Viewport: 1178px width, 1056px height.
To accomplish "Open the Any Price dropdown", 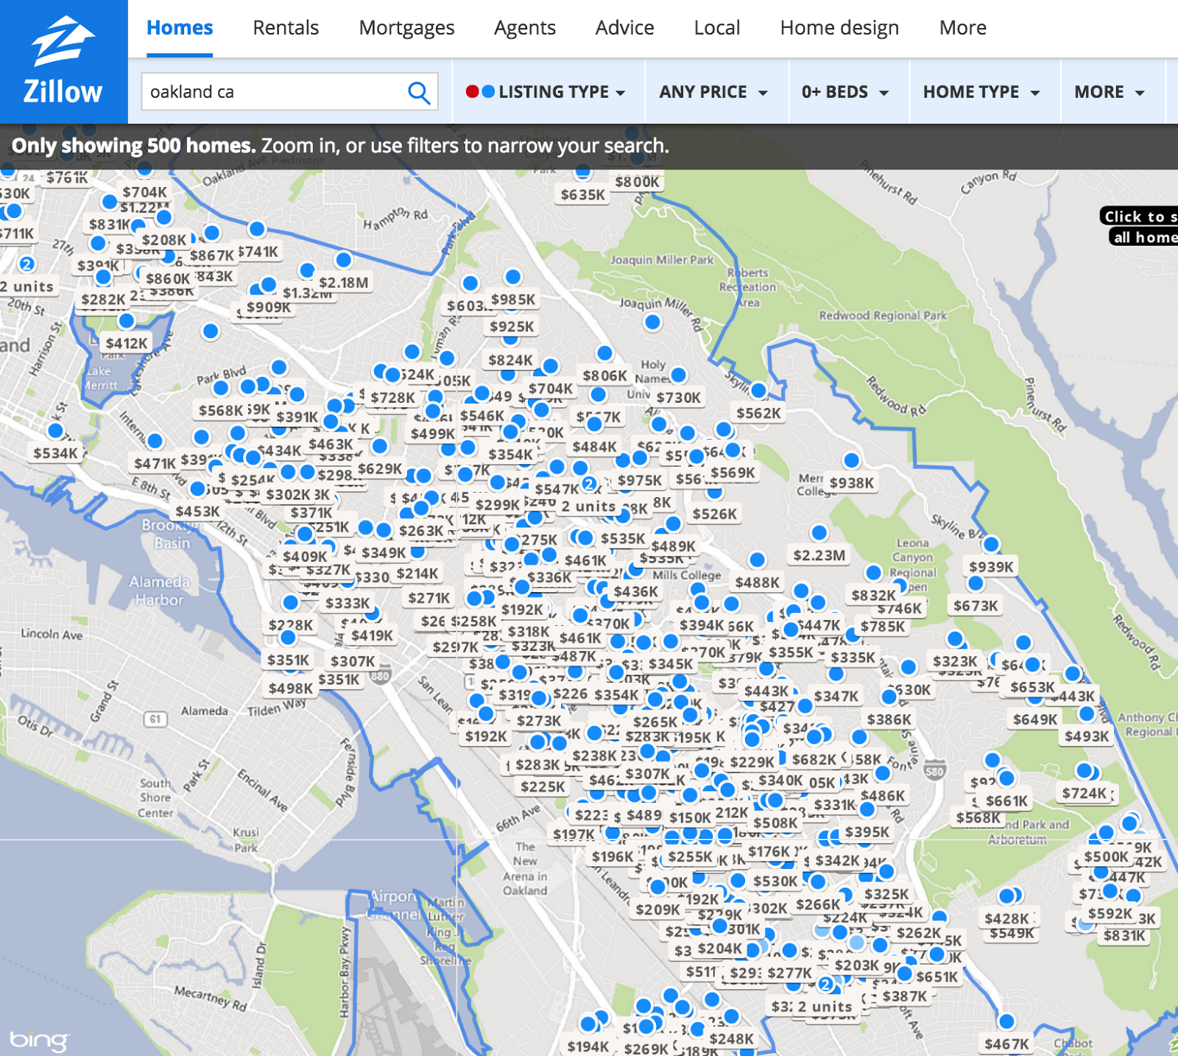I will tap(713, 92).
